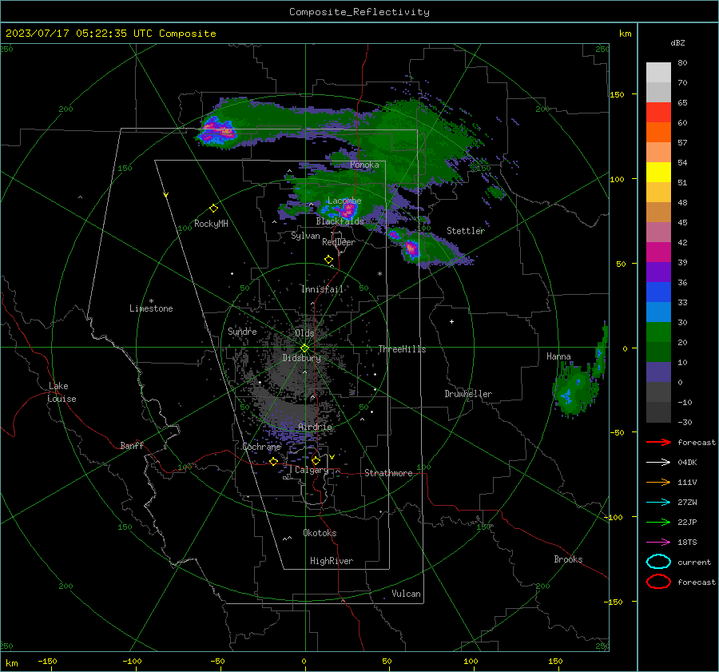Viewport: 719px width, 672px height.
Task: Click the Brooks city label
Action: coord(568,559)
